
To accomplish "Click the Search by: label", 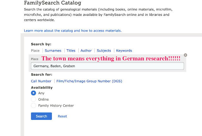I will coord(41,44).
